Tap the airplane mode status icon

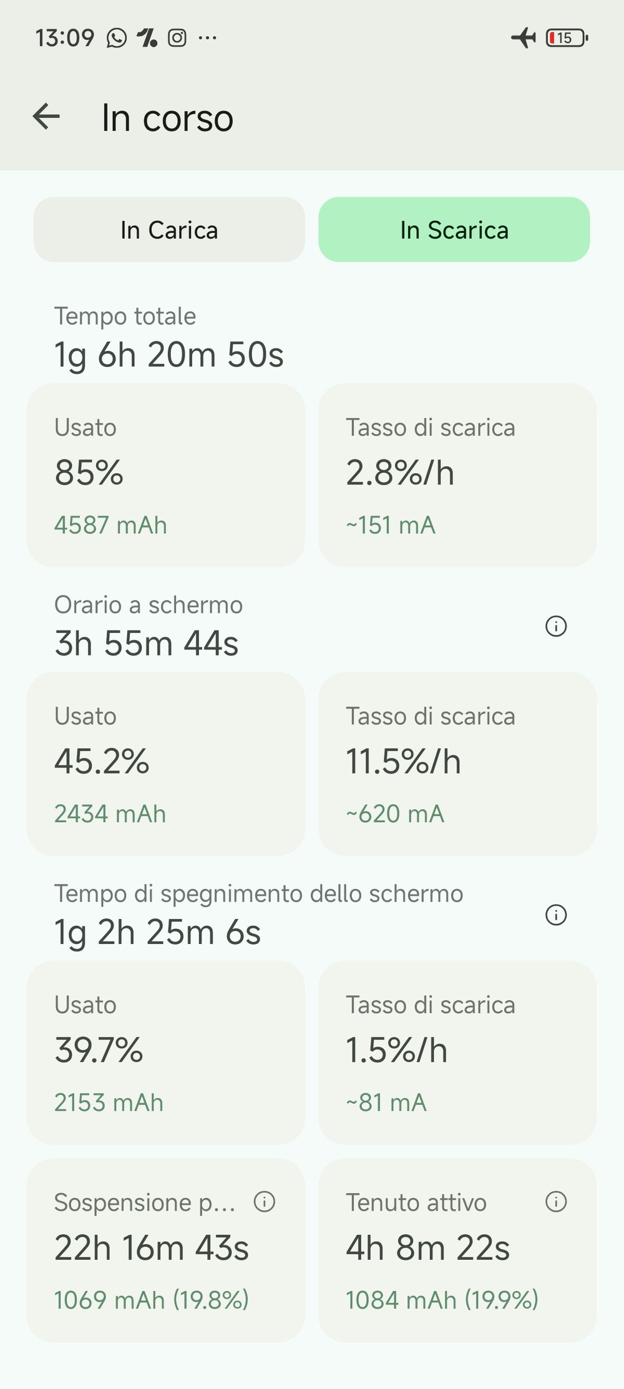click(523, 38)
